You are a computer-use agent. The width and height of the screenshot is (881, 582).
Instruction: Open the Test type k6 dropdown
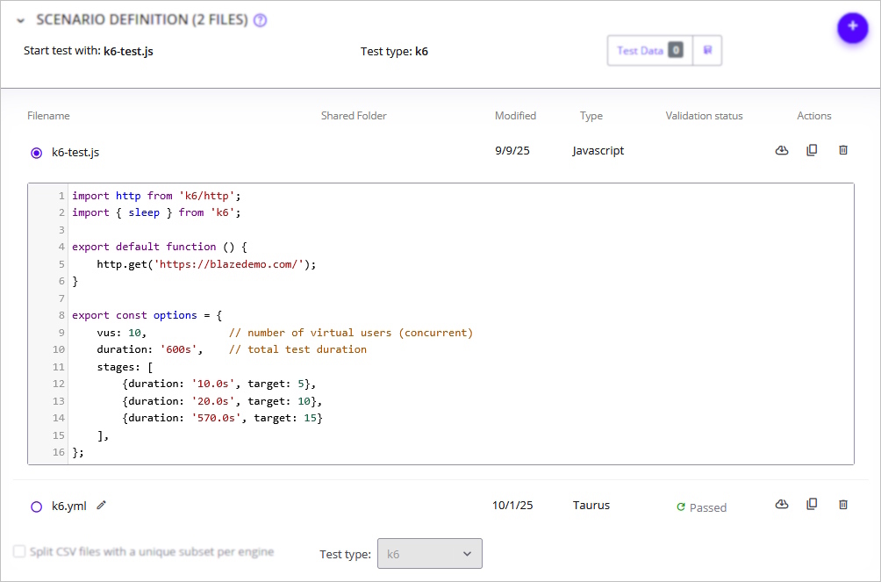[429, 554]
